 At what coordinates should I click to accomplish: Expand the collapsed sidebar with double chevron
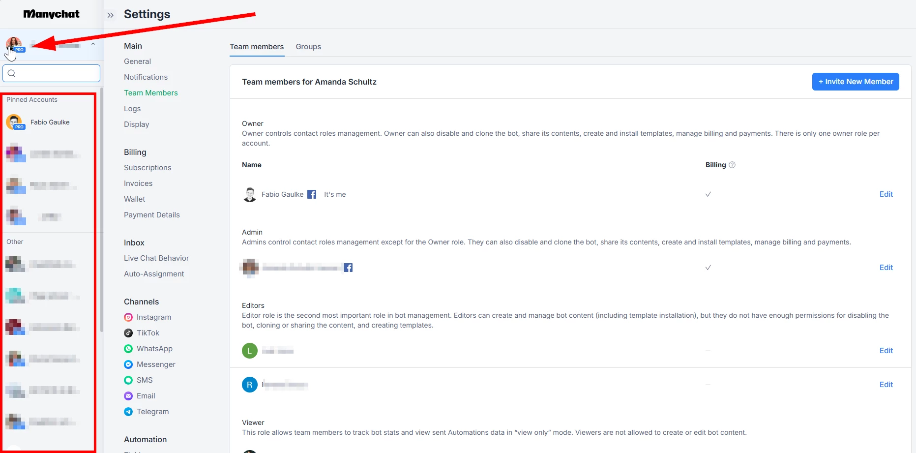tap(111, 15)
